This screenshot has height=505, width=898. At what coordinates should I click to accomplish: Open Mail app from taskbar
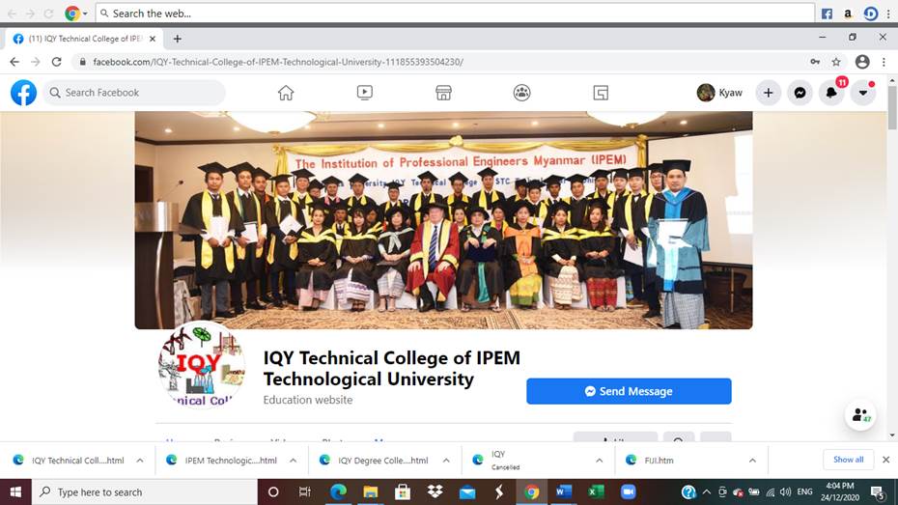coord(467,491)
